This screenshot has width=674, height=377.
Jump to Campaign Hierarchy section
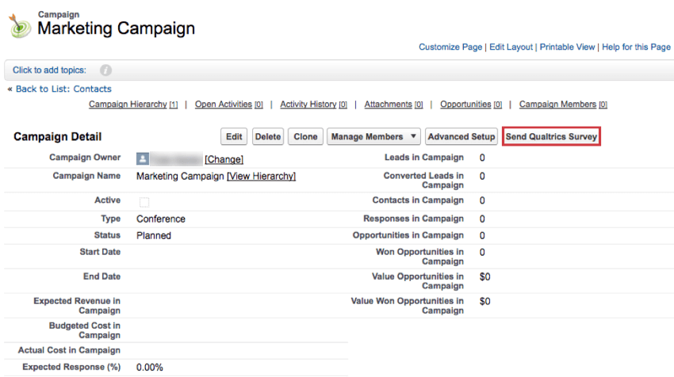click(128, 105)
